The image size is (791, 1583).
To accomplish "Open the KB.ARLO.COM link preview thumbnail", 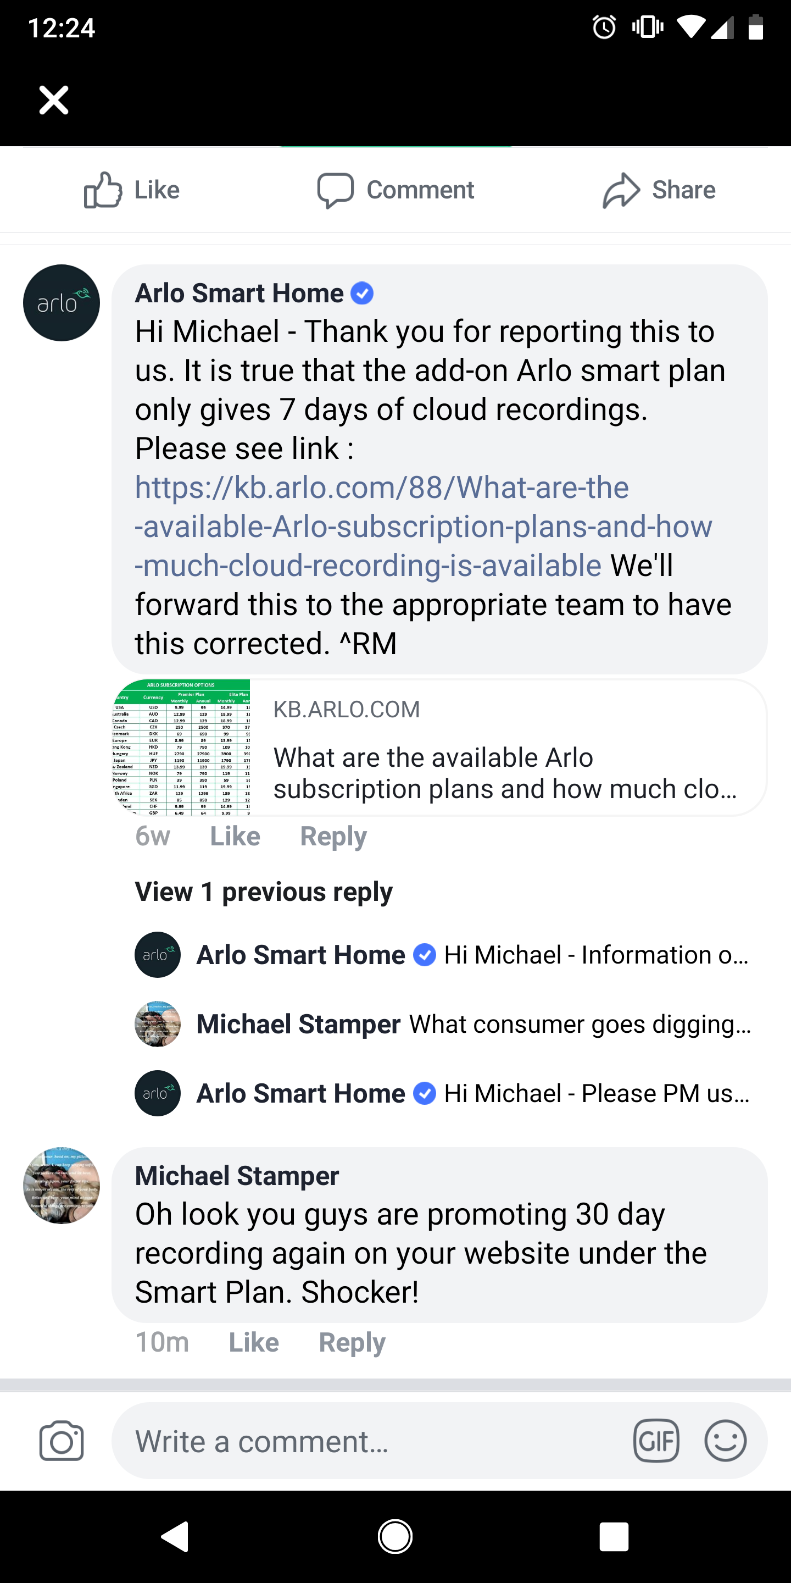I will tap(182, 748).
